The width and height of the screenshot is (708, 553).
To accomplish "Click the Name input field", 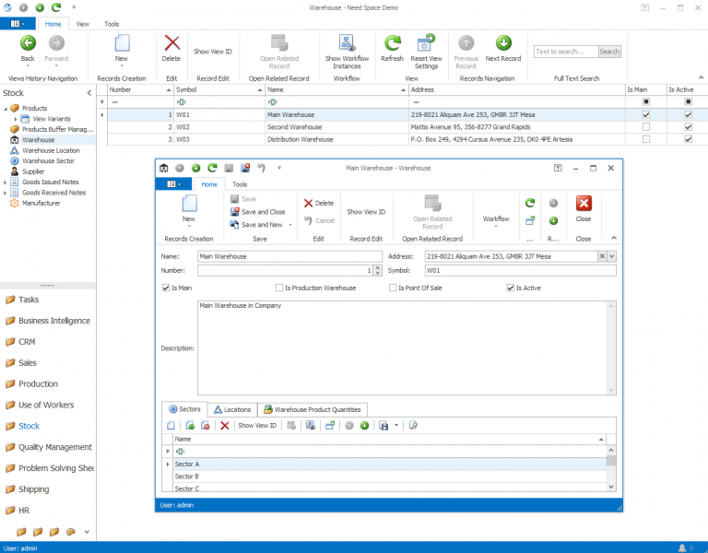I will [x=289, y=257].
